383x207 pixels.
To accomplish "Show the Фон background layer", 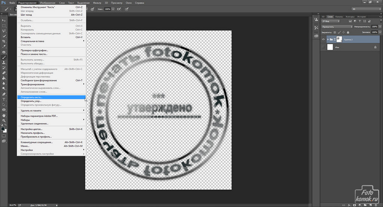I will tap(324, 47).
